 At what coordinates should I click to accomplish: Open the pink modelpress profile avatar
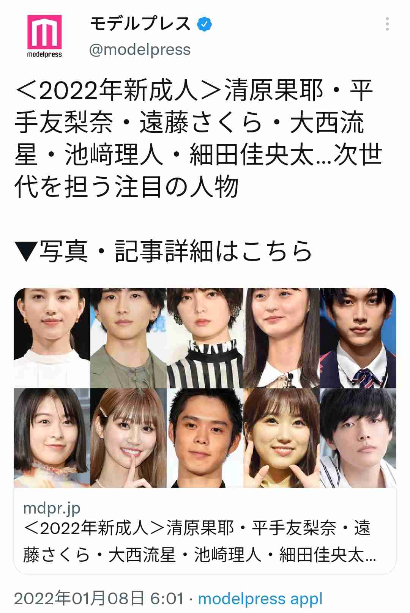44,36
